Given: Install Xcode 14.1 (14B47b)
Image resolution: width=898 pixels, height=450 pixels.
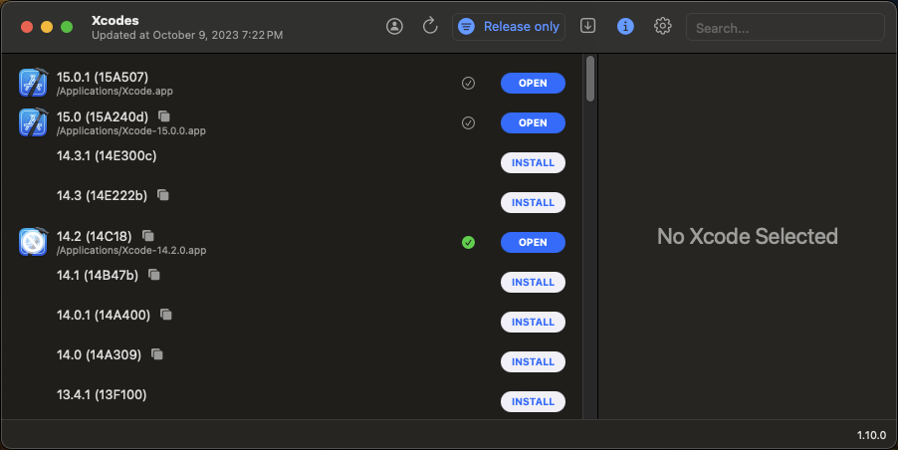Looking at the screenshot, I should (533, 283).
